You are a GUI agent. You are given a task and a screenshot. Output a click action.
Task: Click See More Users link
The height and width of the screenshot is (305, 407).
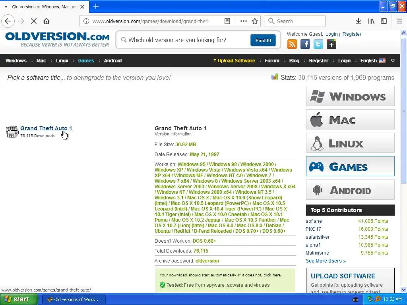point(326,261)
